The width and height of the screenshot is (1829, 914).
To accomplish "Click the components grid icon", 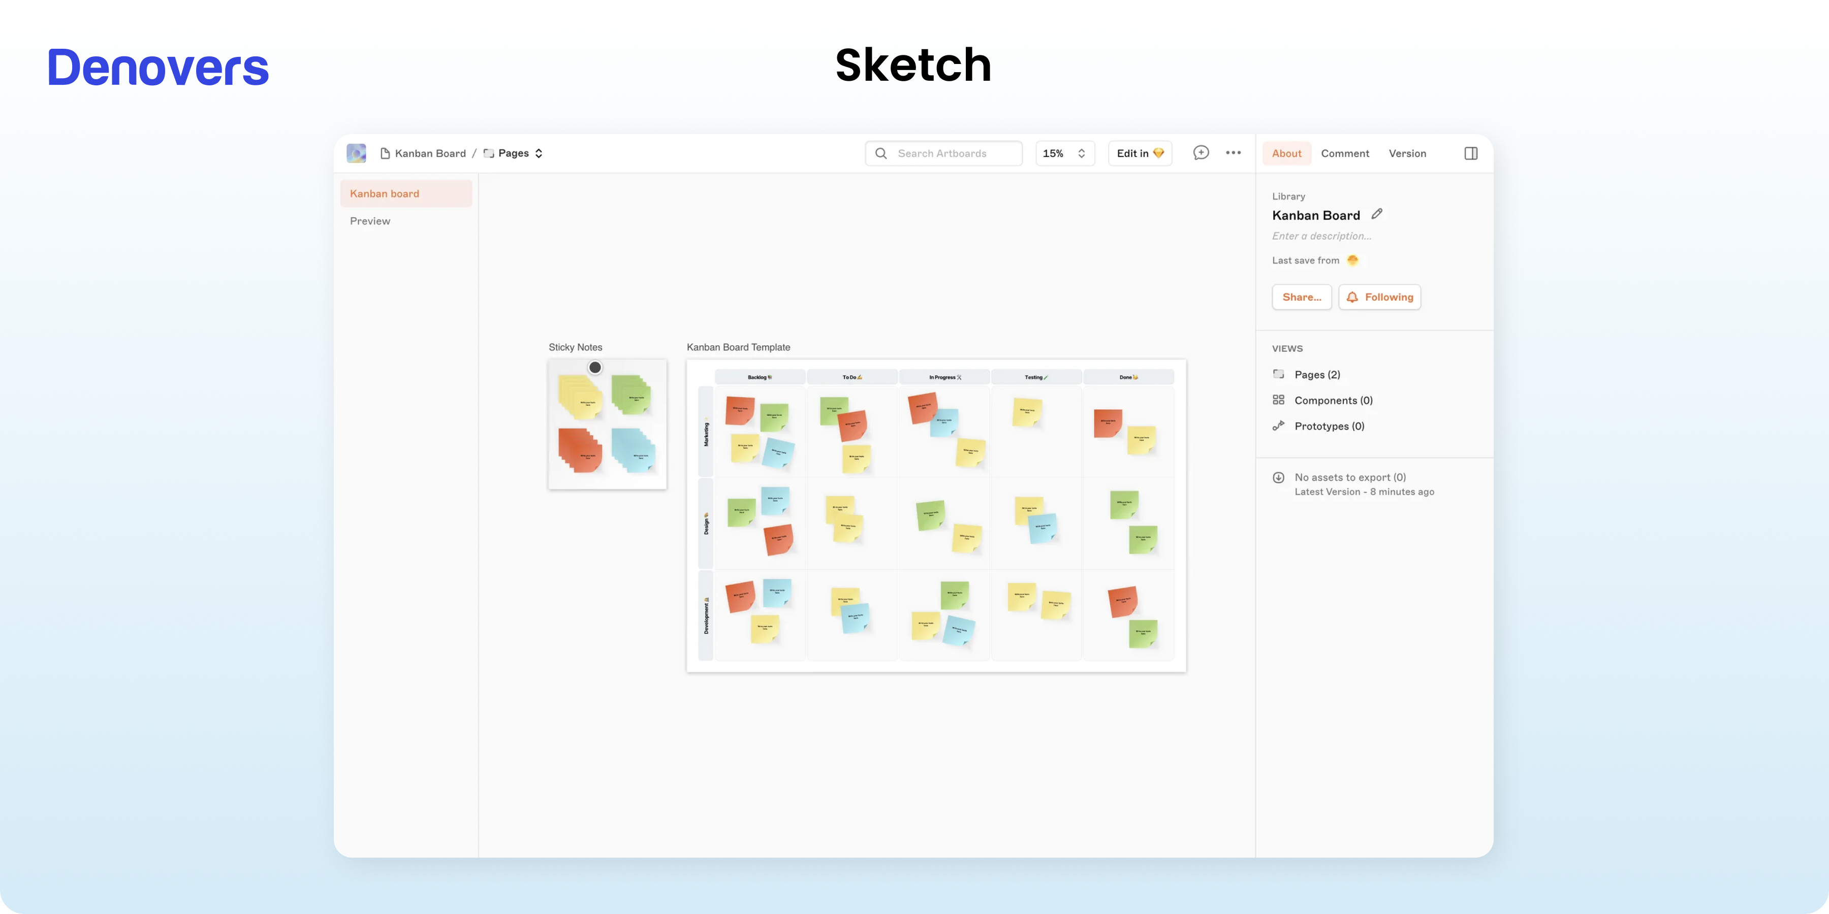I will pos(1279,400).
